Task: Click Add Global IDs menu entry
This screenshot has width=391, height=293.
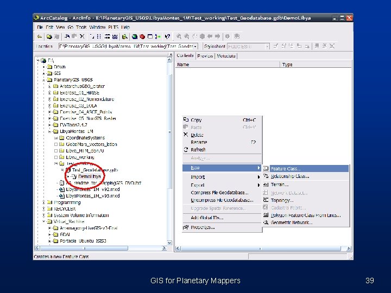Action: (222, 218)
